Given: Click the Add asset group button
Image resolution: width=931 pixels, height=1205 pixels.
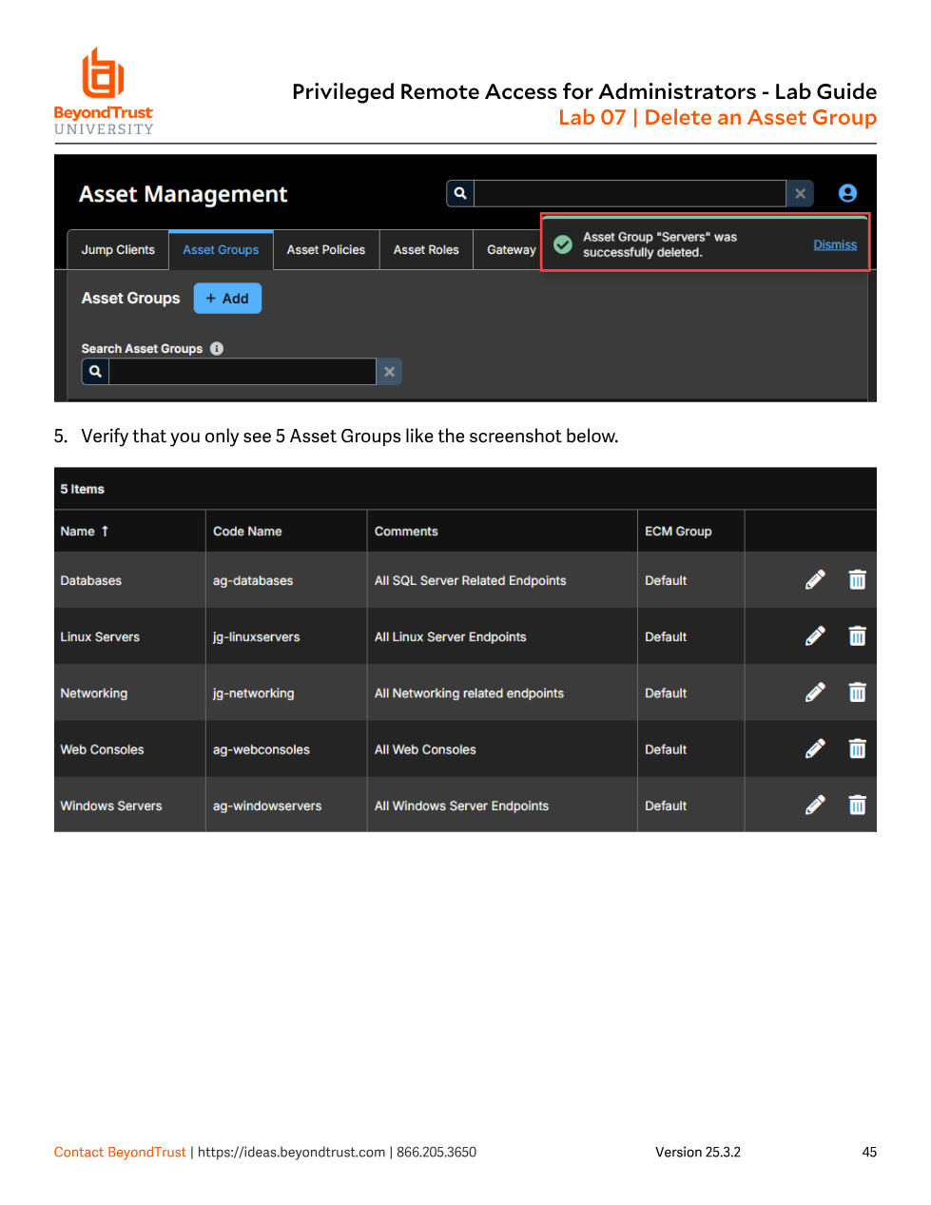Looking at the screenshot, I should coord(227,298).
